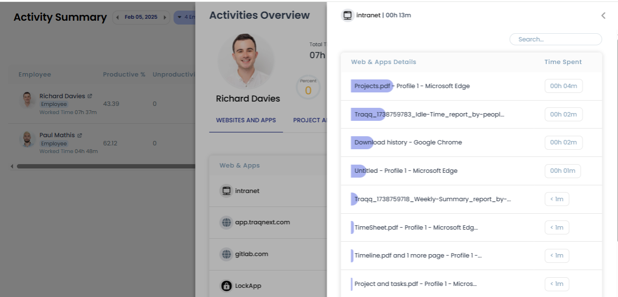Click Richard Davies profile photo in Activities Overview
The image size is (618, 297).
tap(246, 61)
